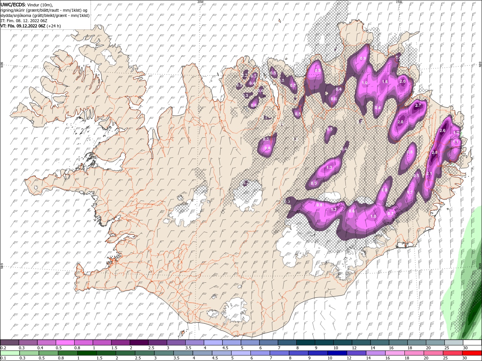
Task: Click the '2.7' precipitation value on the map
Action: (x=418, y=106)
